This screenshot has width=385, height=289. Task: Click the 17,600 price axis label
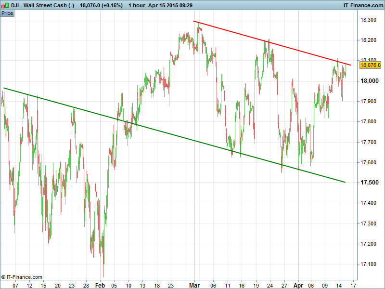[368, 162]
